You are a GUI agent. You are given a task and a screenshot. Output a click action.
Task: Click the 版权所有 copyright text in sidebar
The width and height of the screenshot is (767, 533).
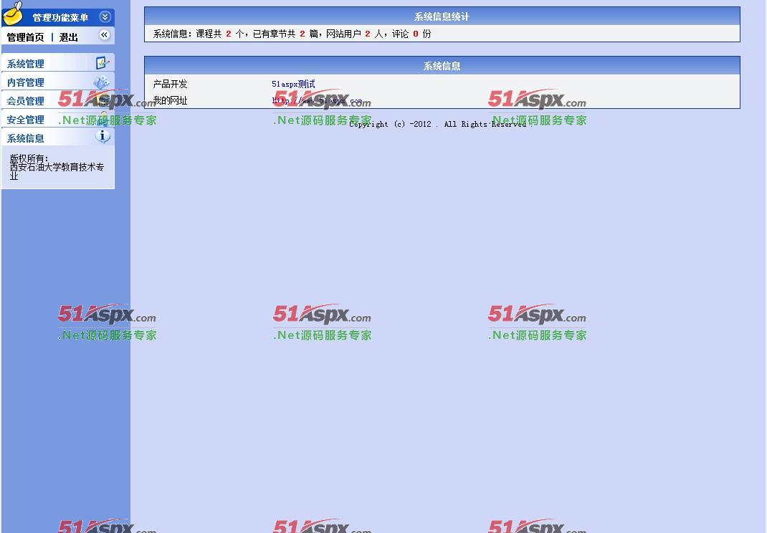pos(57,167)
